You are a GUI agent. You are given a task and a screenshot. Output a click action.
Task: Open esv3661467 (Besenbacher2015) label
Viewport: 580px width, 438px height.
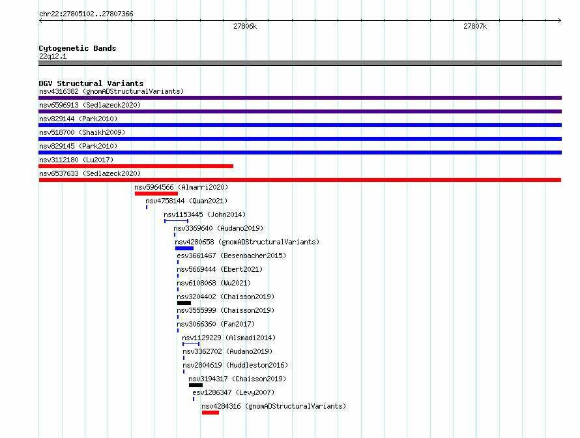231,255
